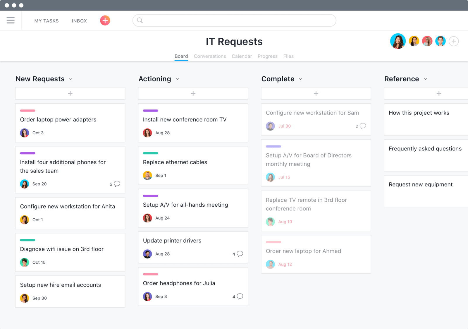
Task: Click the orange quick-add plus button
Action: click(x=105, y=20)
